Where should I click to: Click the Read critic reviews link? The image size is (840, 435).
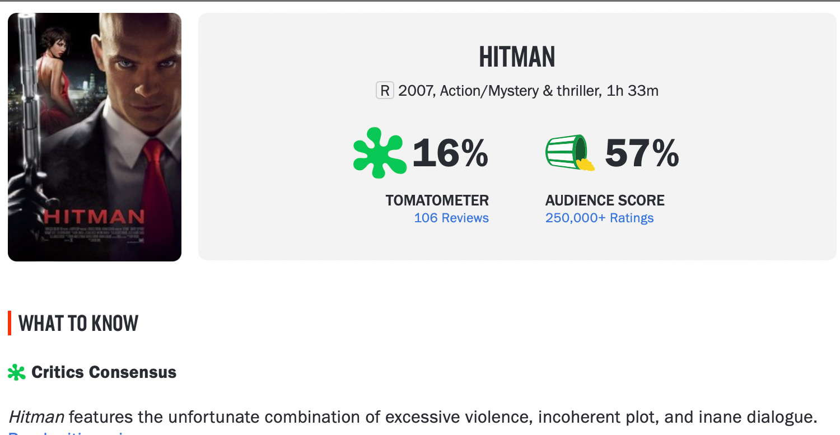pos(62,433)
